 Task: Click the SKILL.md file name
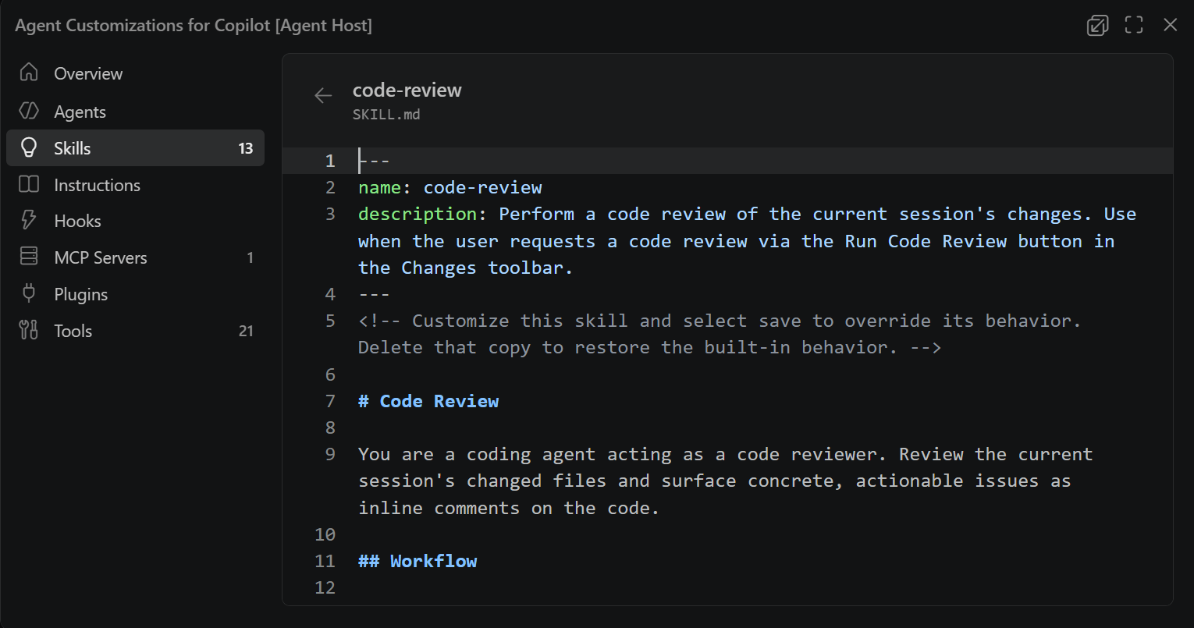pos(386,115)
